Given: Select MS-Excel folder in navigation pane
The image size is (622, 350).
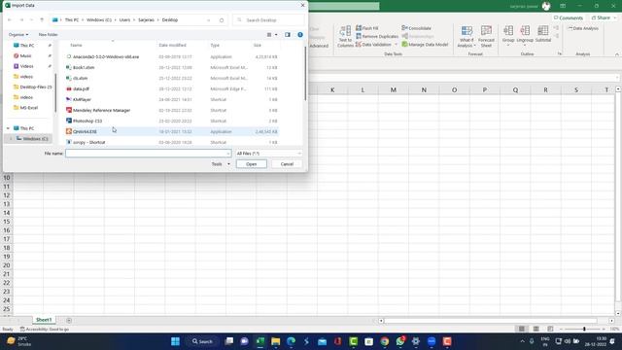Looking at the screenshot, I should coord(25,108).
